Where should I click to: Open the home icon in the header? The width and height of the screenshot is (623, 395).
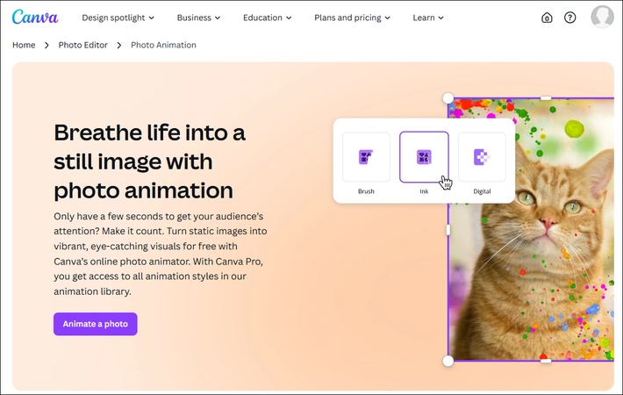click(x=547, y=18)
